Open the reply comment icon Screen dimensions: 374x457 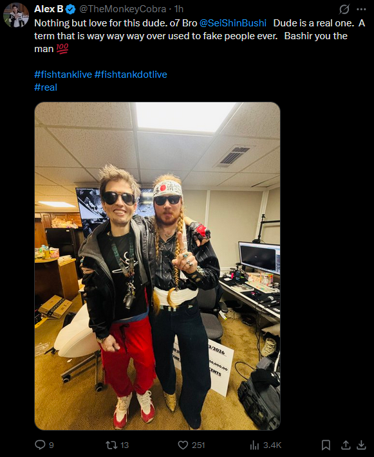pos(40,445)
